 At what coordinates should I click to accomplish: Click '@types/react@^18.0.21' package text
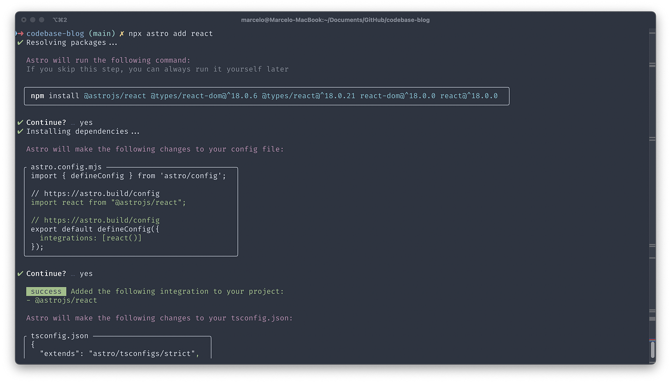point(309,96)
